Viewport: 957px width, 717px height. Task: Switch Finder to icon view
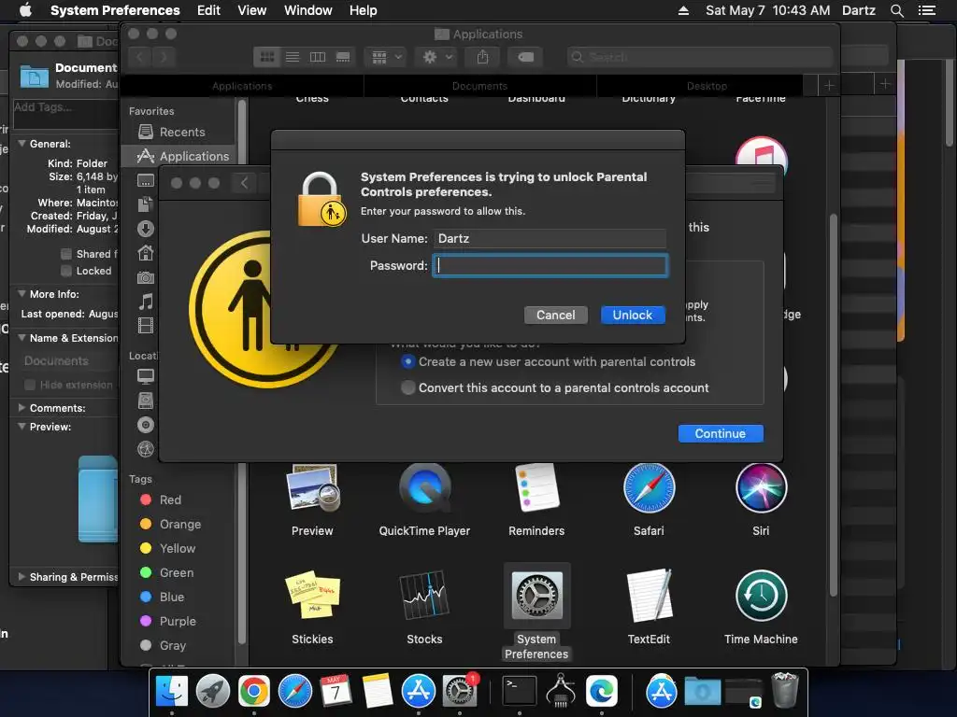tap(266, 57)
